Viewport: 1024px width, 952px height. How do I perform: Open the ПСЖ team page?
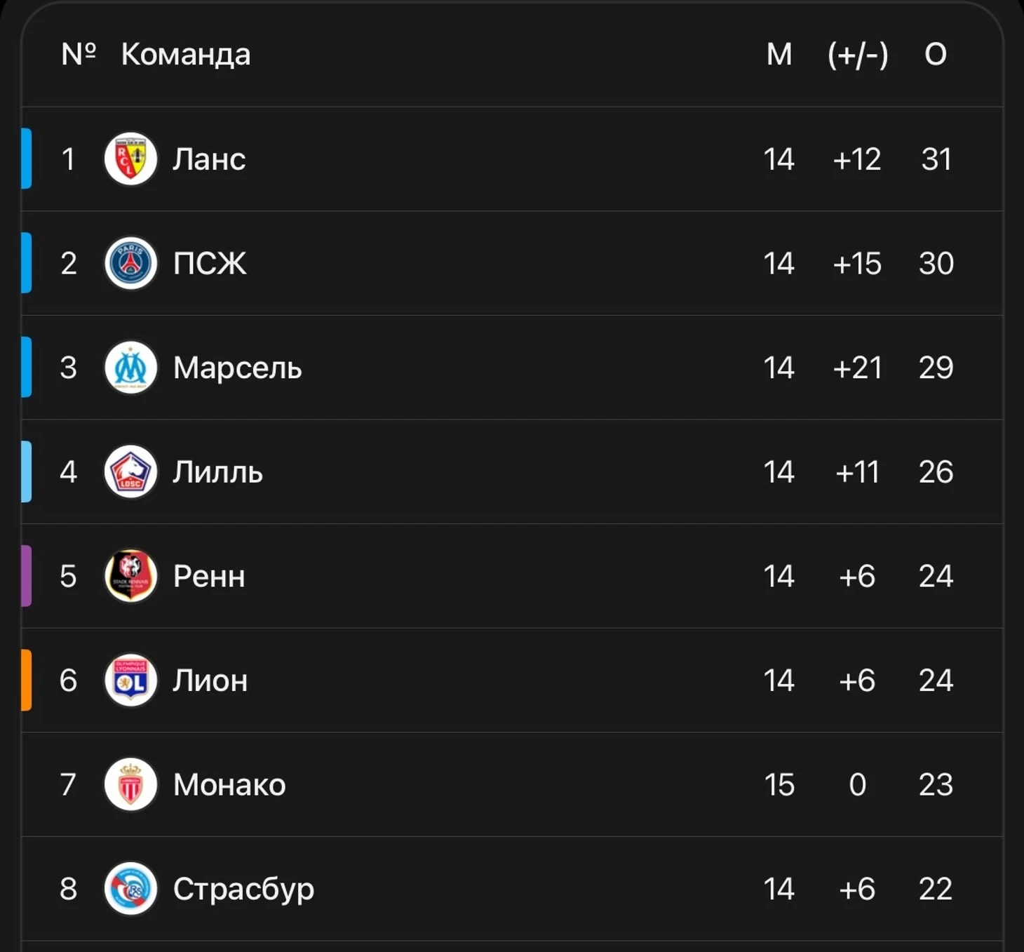[x=210, y=263]
